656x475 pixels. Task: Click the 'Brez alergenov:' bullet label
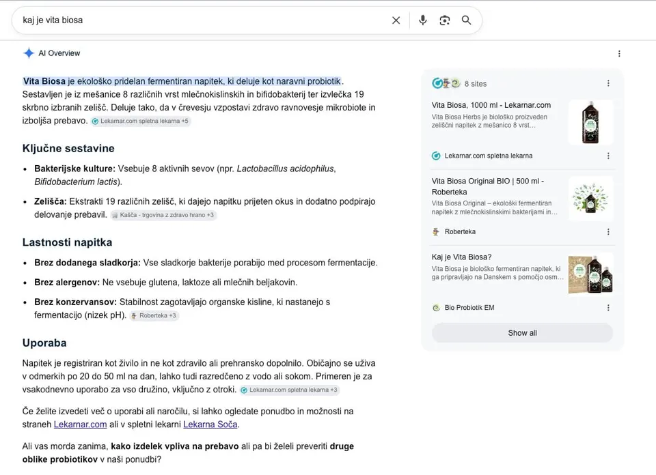[67, 283]
